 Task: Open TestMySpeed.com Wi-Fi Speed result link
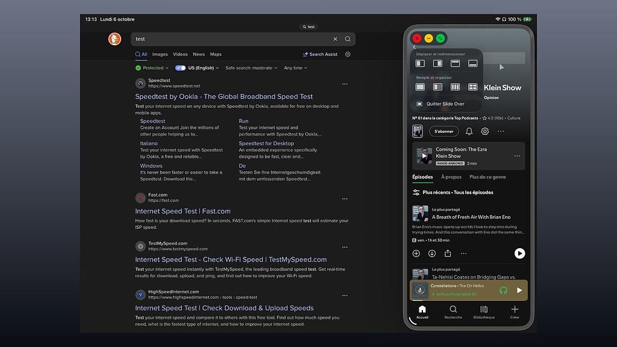tap(231, 260)
